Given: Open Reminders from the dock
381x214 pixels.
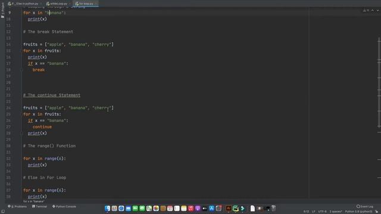Looking at the screenshot, I should point(177,208).
